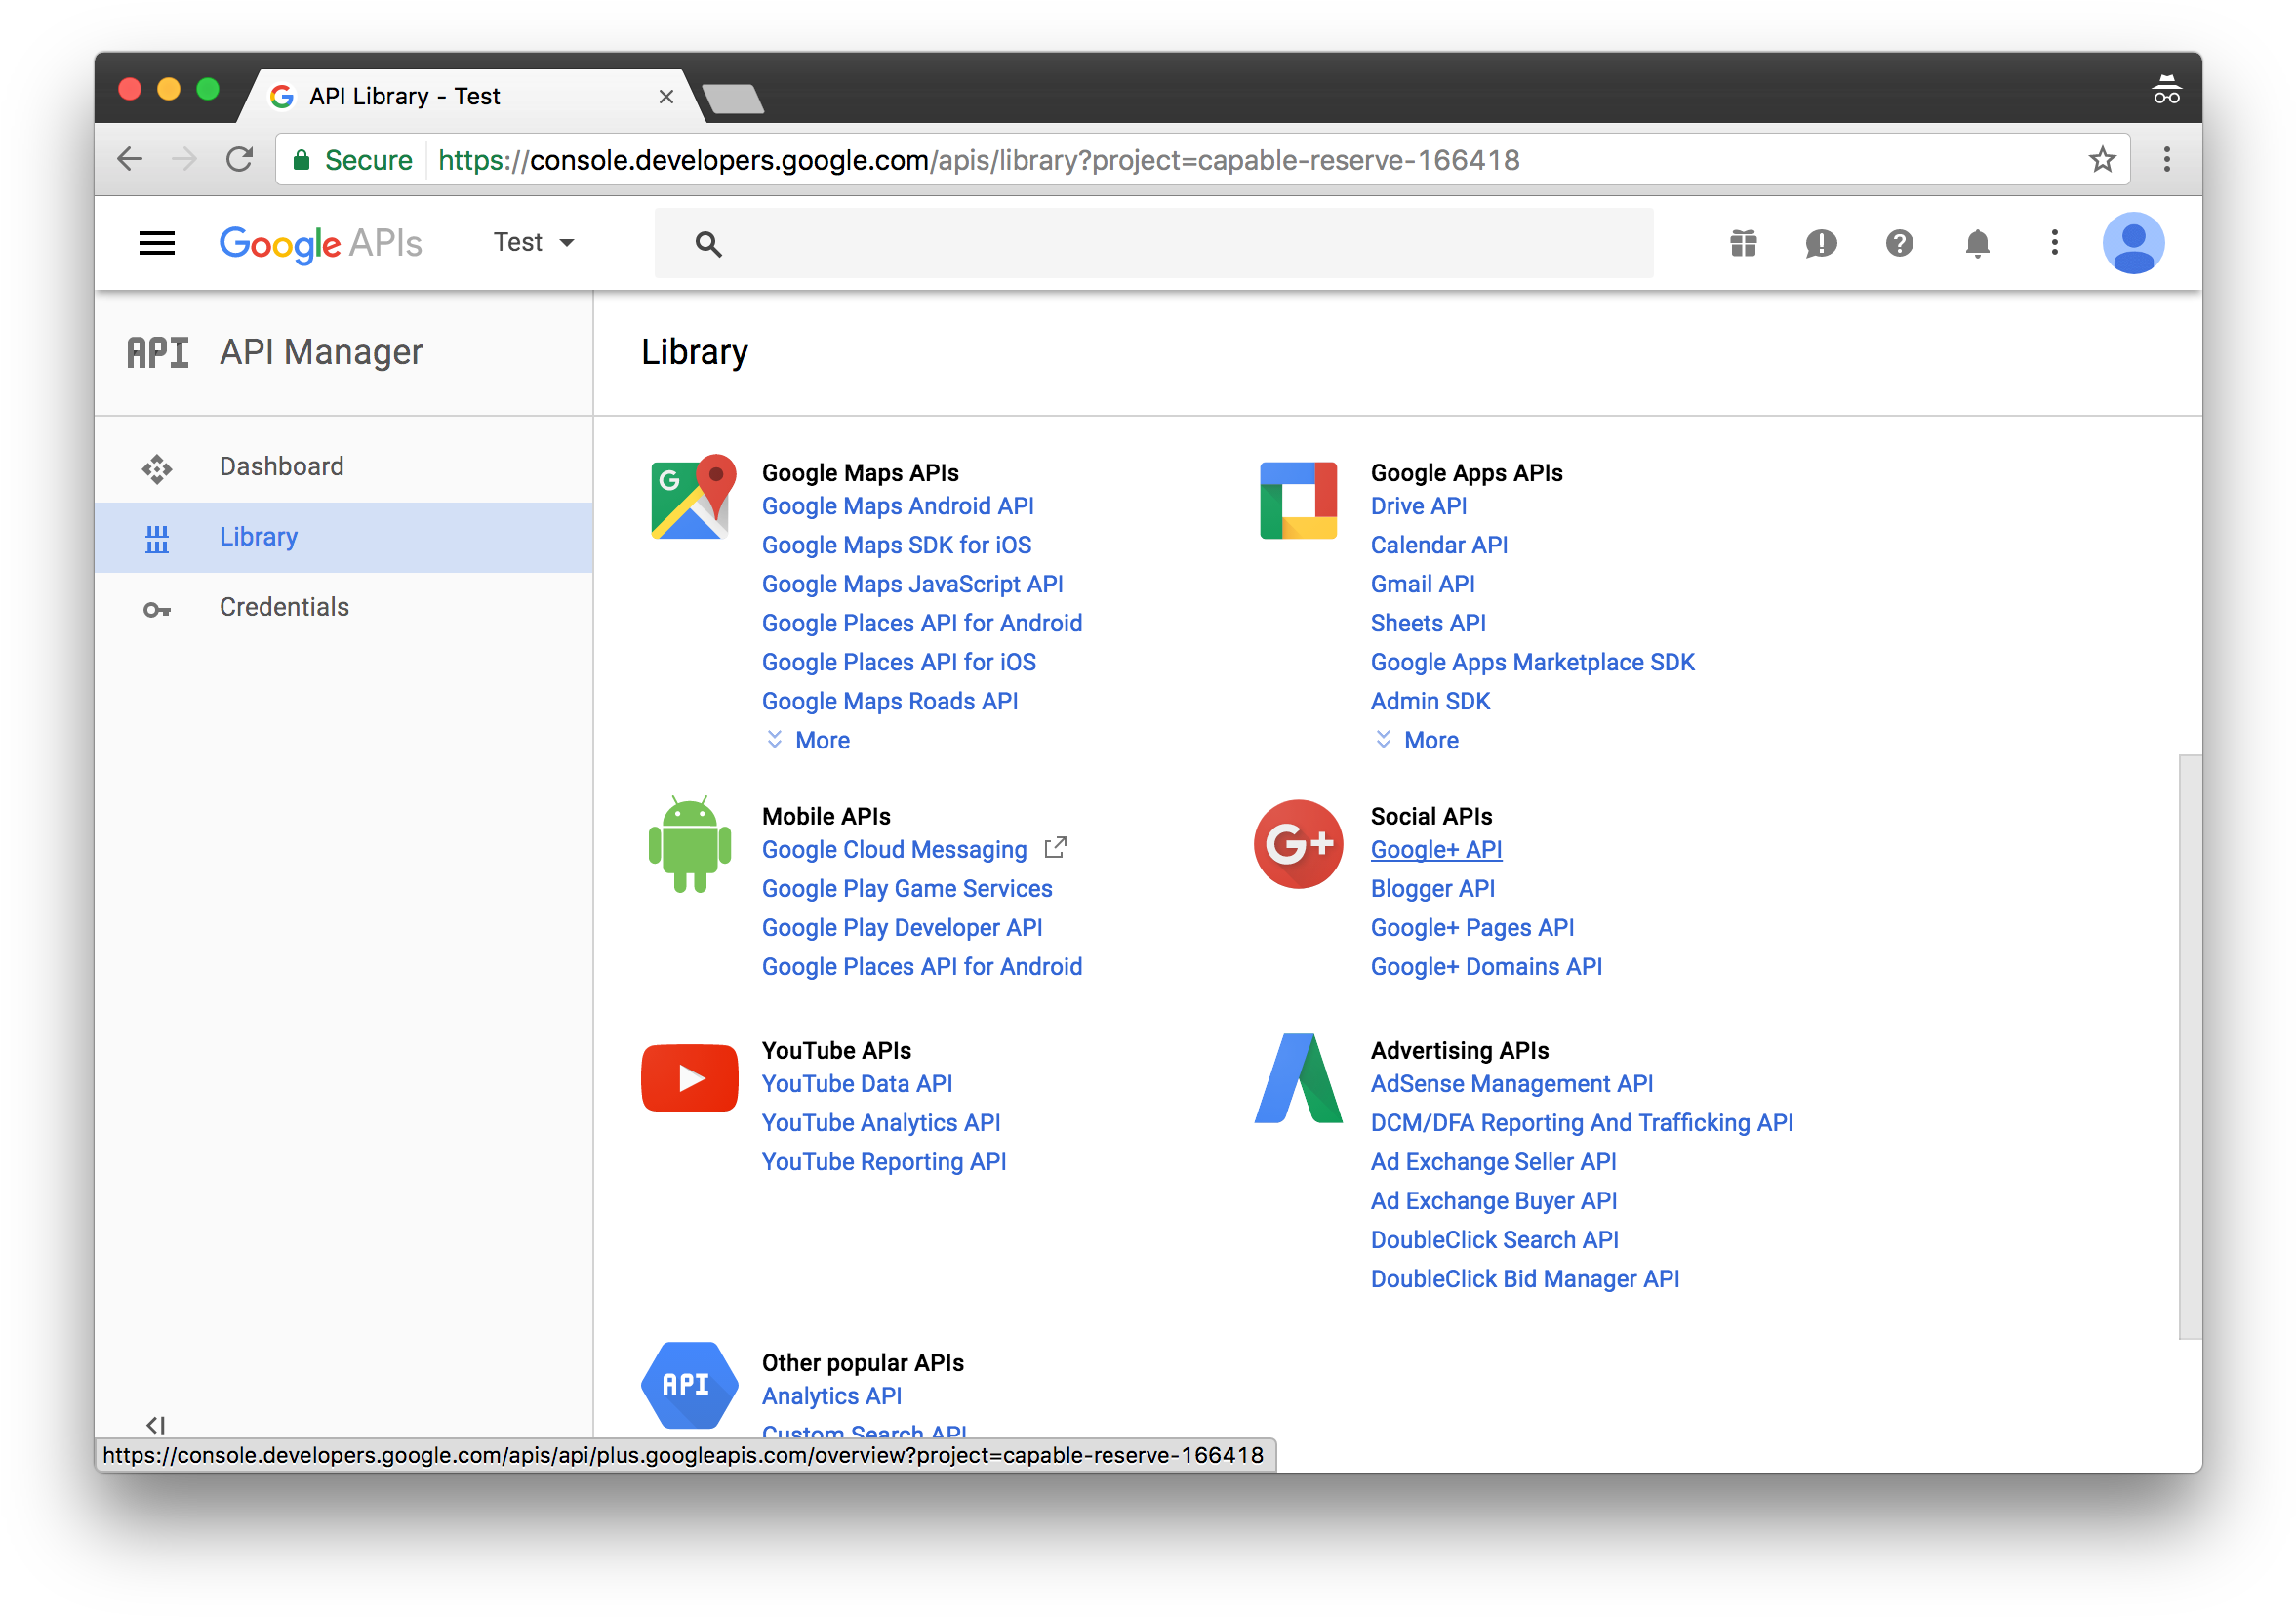
Task: Click the AdWords Advertising logo
Action: point(1298,1078)
